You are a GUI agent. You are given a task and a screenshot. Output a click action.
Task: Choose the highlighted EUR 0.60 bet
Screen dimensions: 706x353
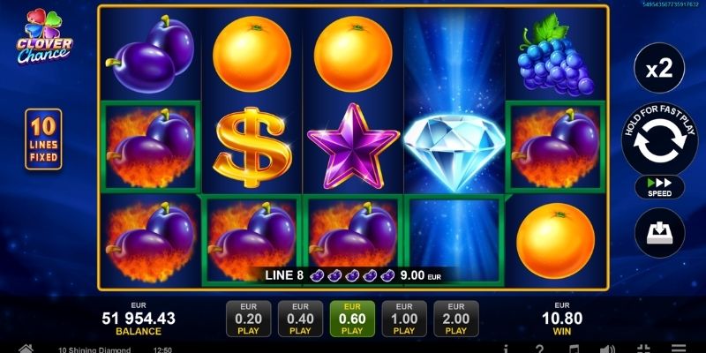(352, 319)
